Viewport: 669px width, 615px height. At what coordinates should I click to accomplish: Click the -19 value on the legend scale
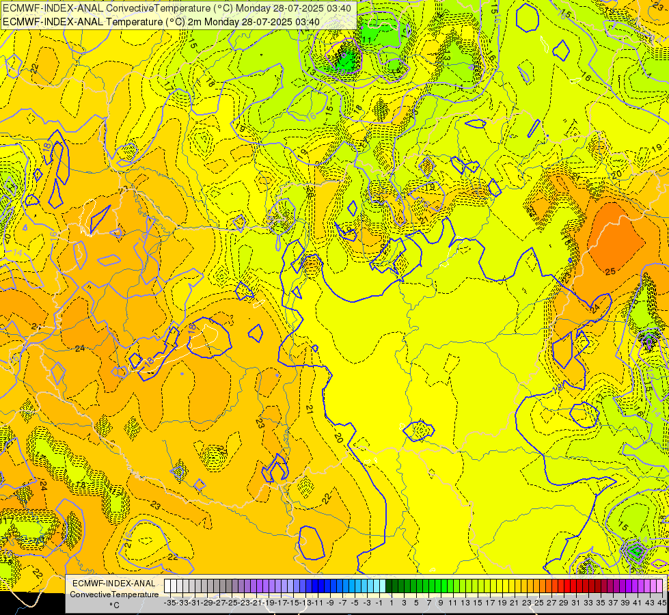click(269, 603)
